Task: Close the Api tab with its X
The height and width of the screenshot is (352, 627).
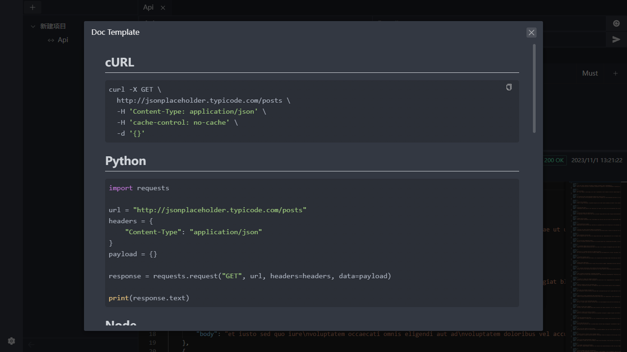Action: (163, 8)
